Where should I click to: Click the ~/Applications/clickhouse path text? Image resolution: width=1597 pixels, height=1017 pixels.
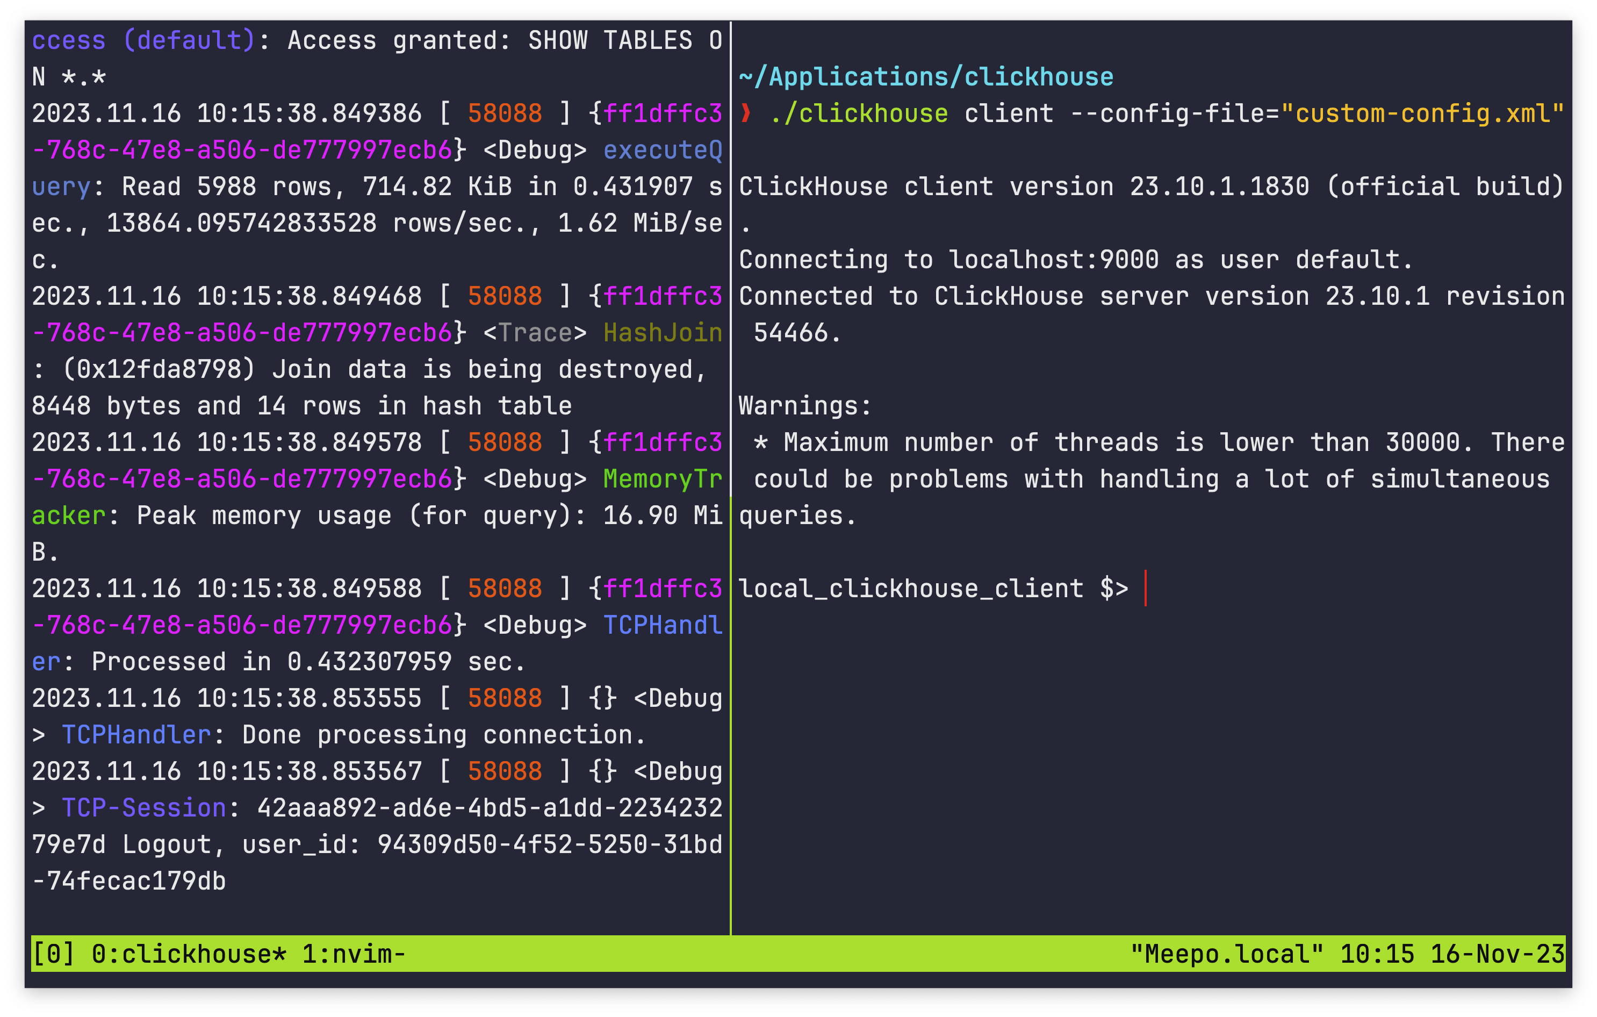coord(926,77)
